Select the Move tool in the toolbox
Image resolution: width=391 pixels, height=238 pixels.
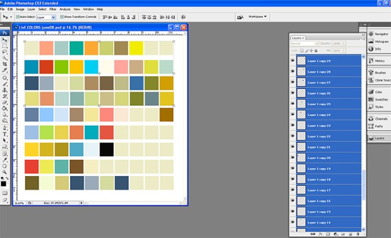[5, 39]
